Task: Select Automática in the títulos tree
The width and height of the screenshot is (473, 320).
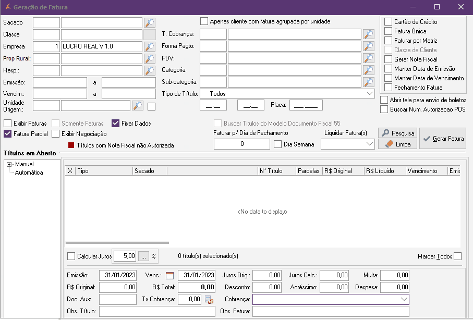Action: (29, 173)
